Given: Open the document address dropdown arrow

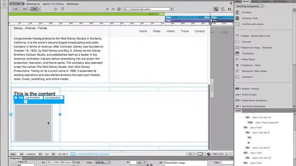Looking at the screenshot, I should pos(172,9).
